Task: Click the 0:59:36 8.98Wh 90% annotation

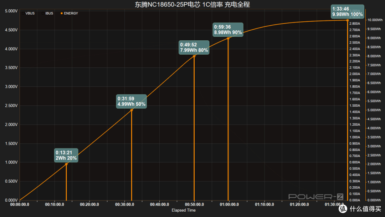Action: point(228,30)
